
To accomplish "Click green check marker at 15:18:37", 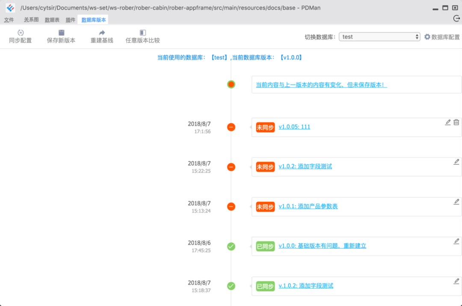I will point(231,286).
